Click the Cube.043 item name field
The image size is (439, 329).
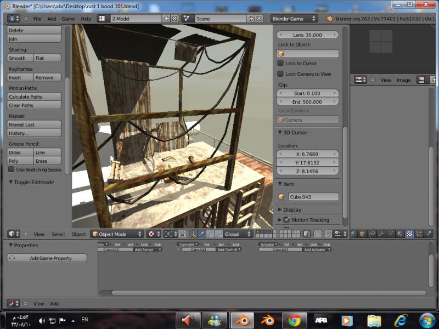pyautogui.click(x=313, y=197)
